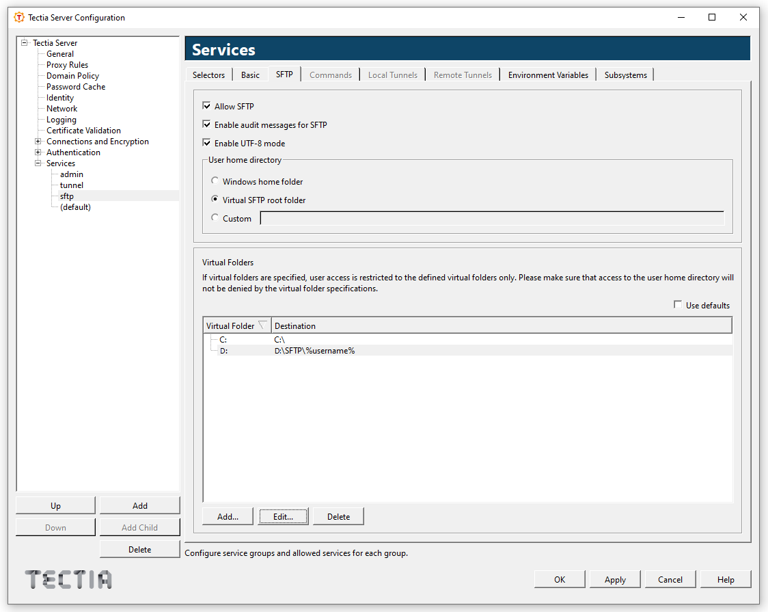Sort by Virtual Folder column arrow

(x=262, y=325)
